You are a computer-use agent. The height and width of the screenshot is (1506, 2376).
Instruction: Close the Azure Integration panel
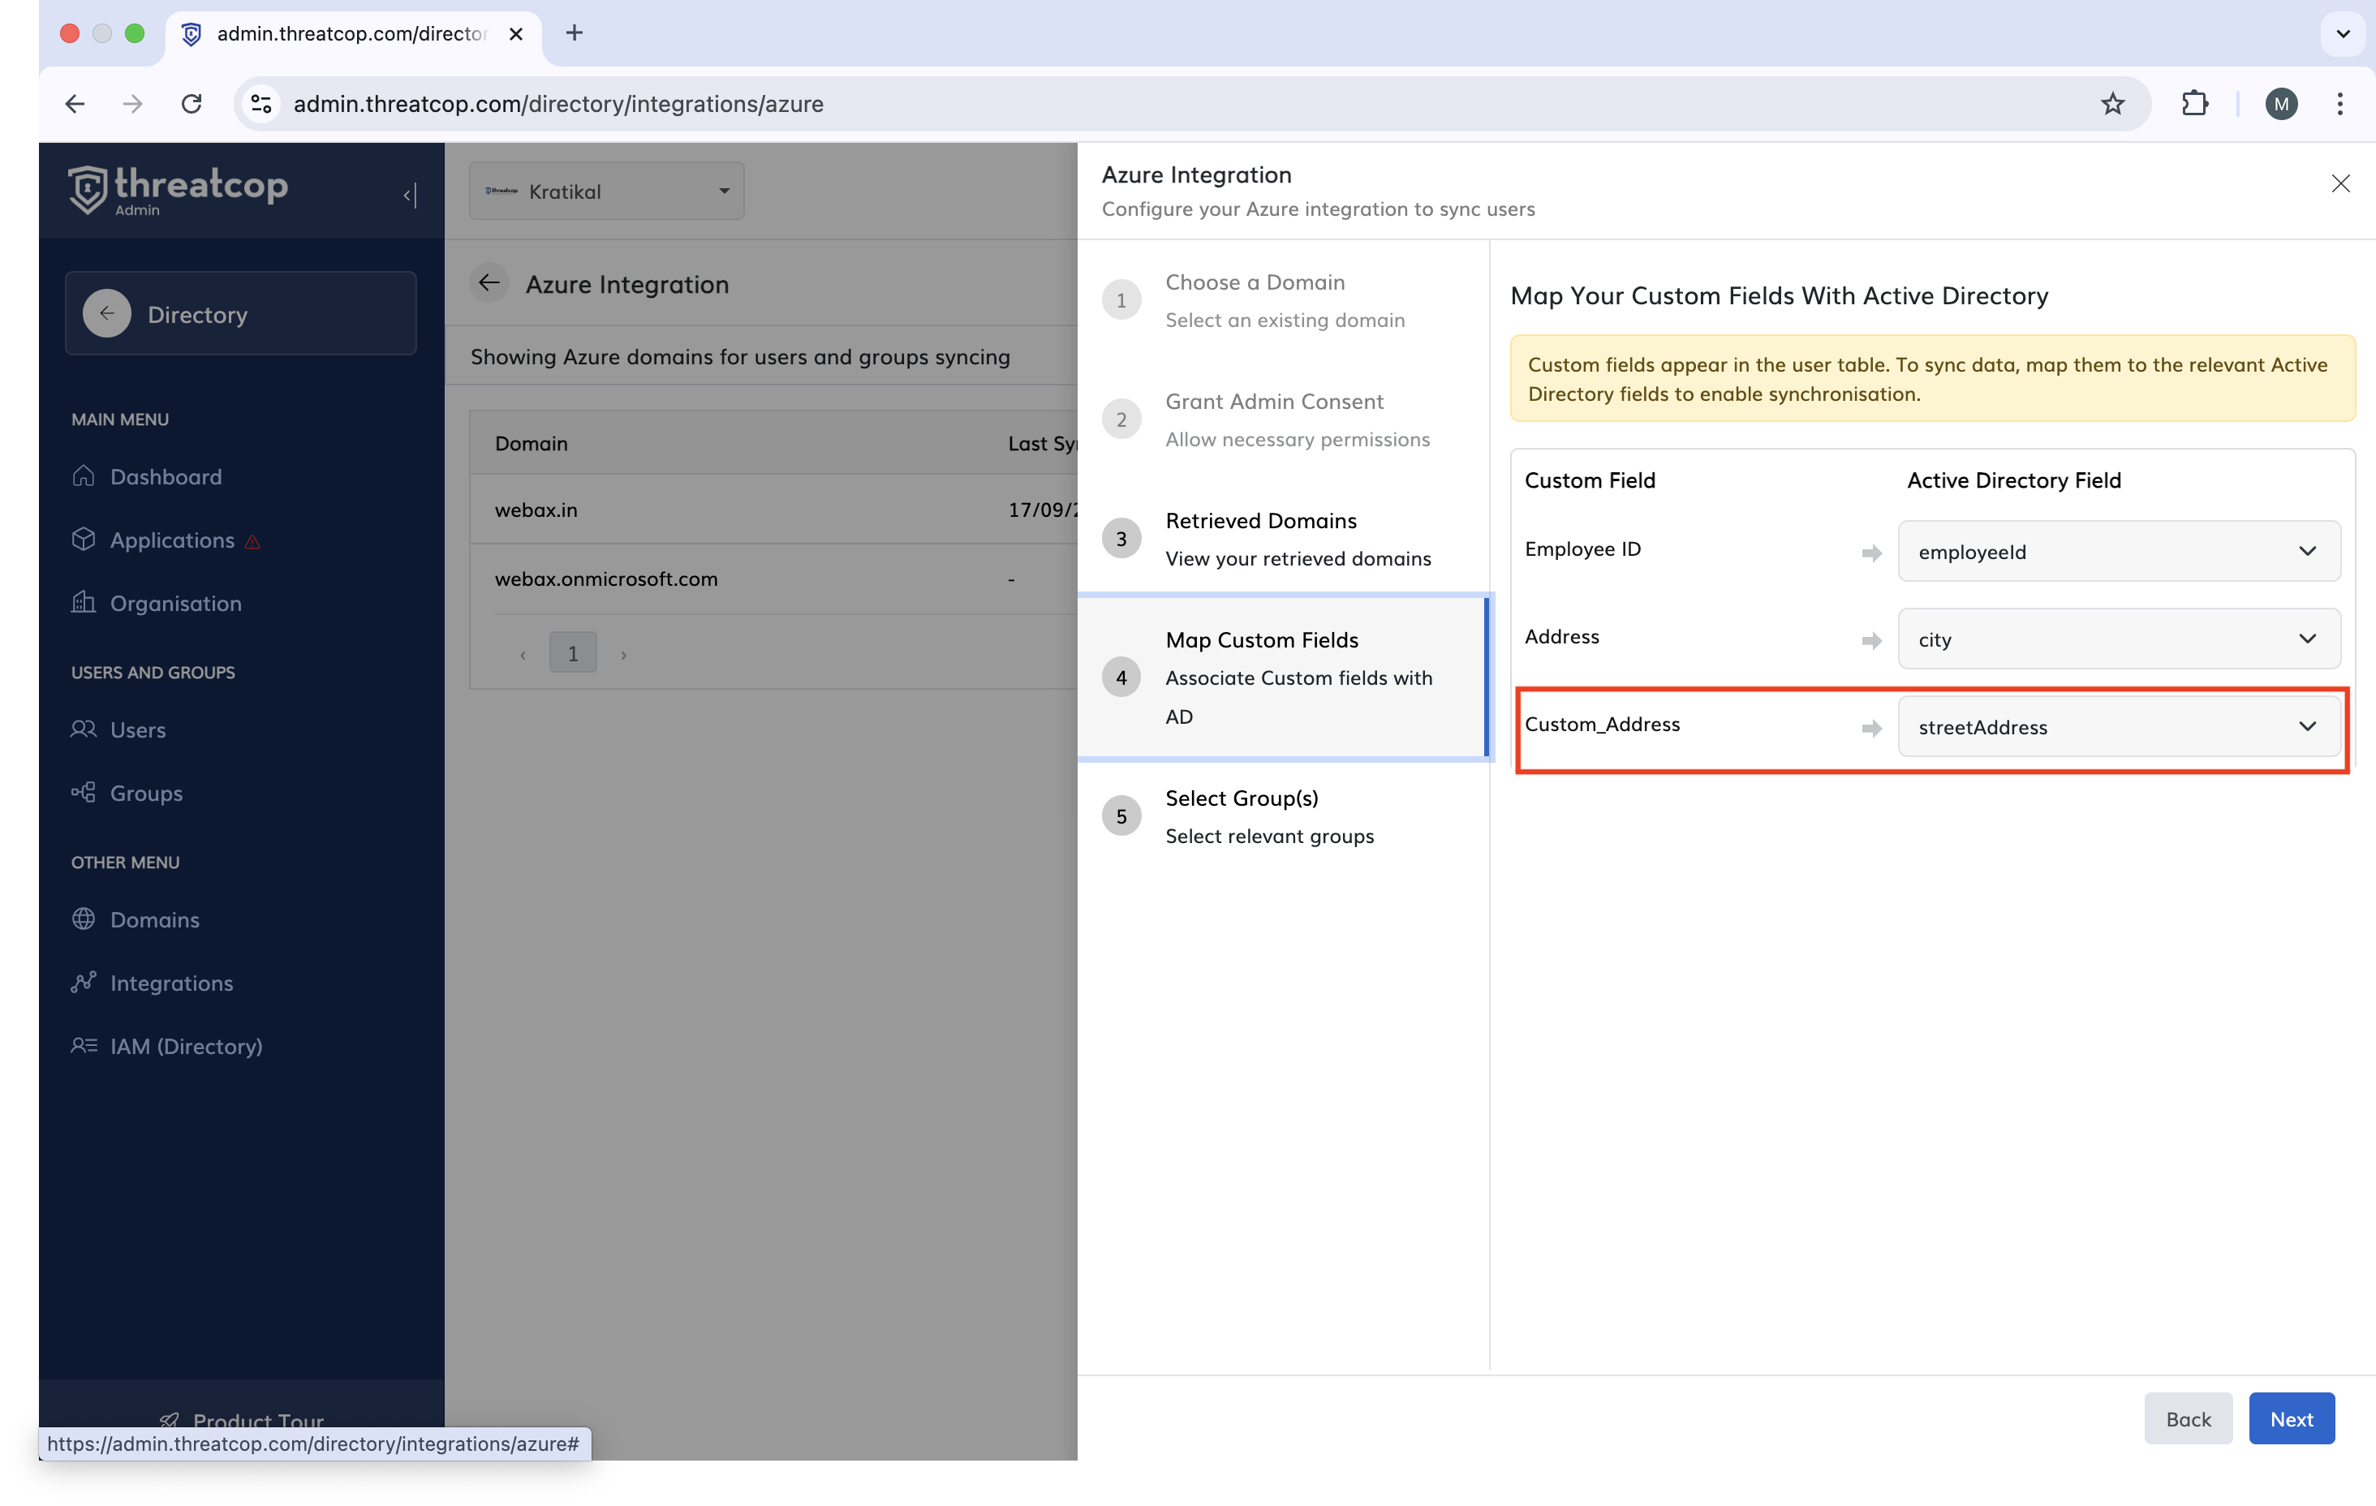pos(2339,183)
